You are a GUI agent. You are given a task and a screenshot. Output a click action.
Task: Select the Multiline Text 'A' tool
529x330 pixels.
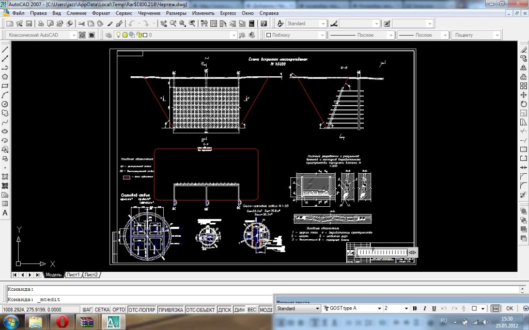click(5, 213)
